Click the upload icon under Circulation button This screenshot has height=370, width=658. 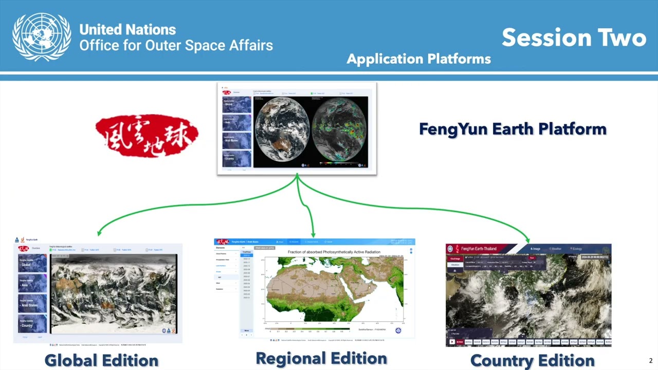455,271
